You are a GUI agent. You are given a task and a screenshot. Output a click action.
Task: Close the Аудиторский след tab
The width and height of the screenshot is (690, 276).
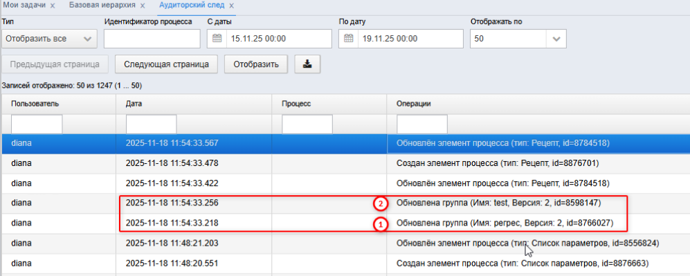[x=231, y=6]
